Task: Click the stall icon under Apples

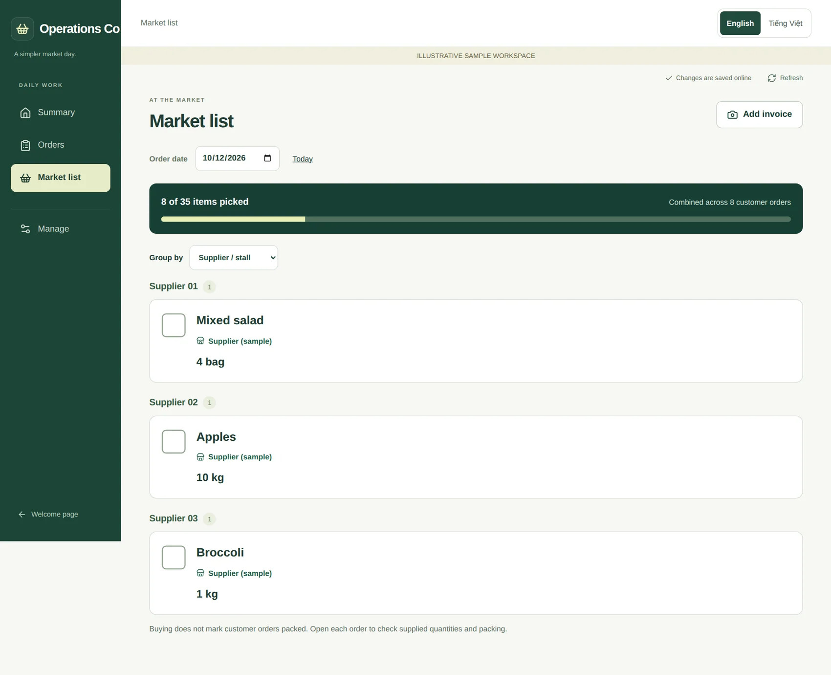Action: 200,457
